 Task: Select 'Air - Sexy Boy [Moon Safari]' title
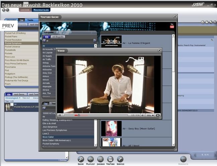(139, 129)
